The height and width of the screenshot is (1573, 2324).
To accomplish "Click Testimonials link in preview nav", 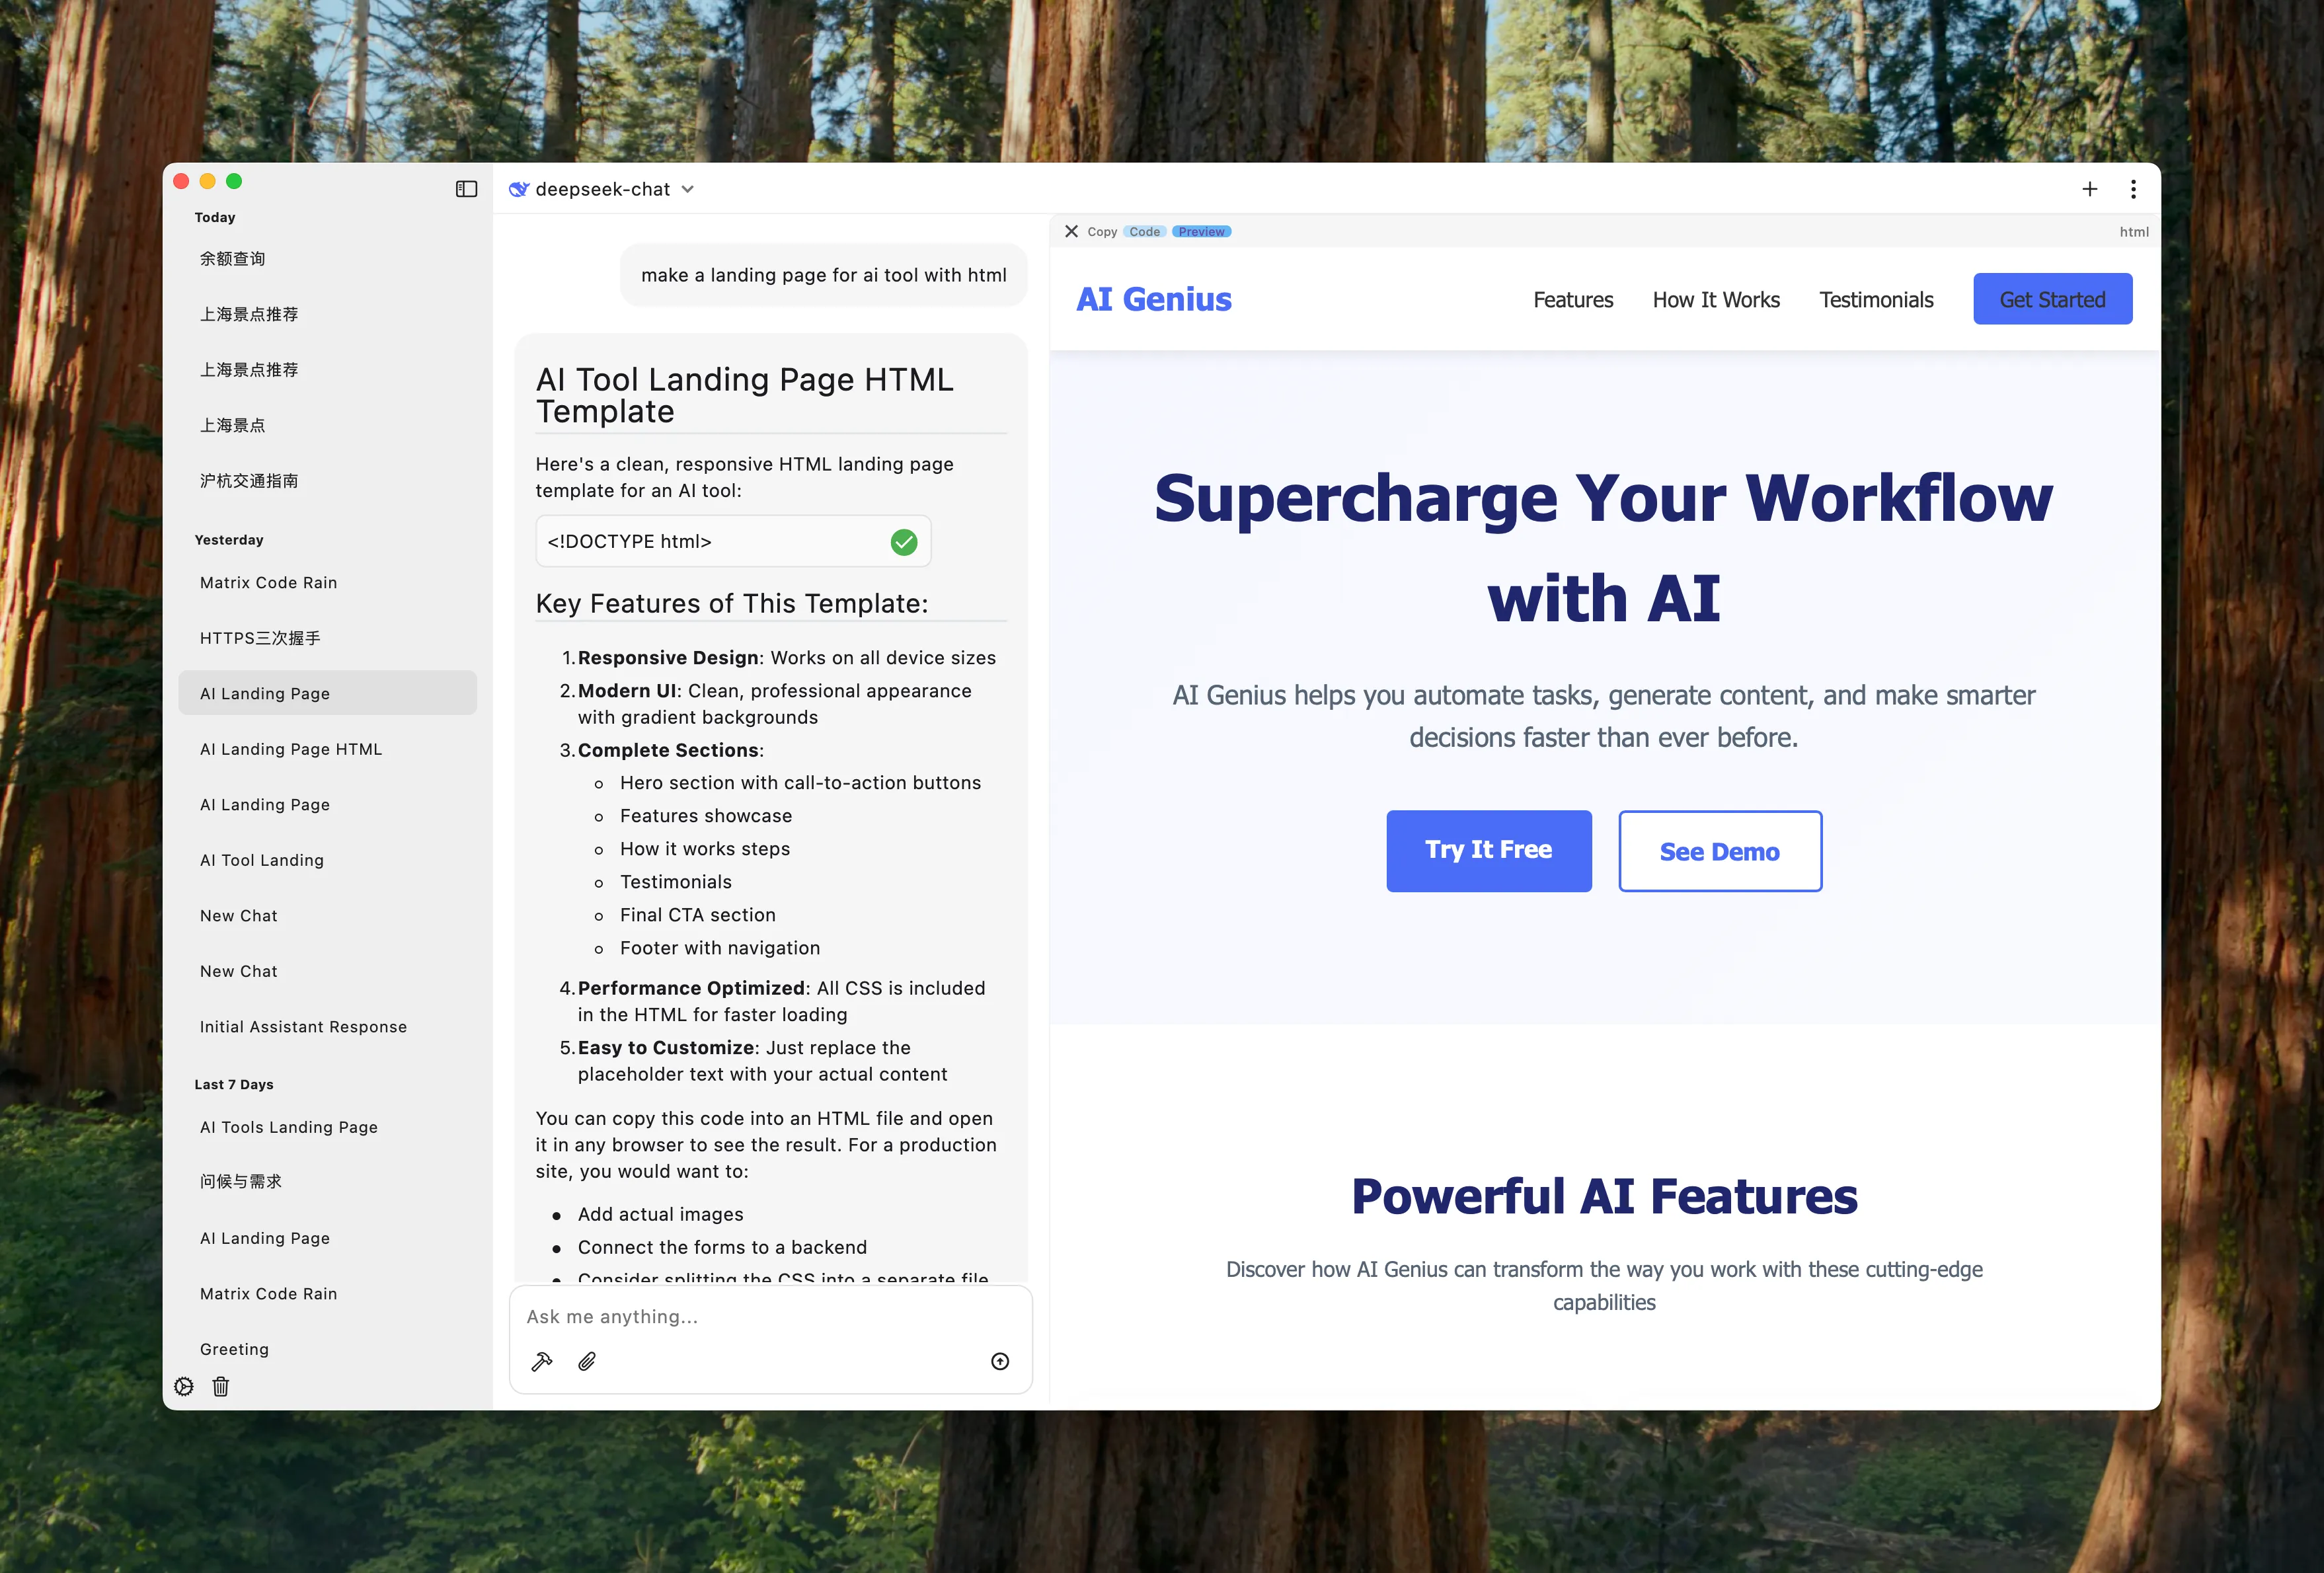I will [1876, 300].
